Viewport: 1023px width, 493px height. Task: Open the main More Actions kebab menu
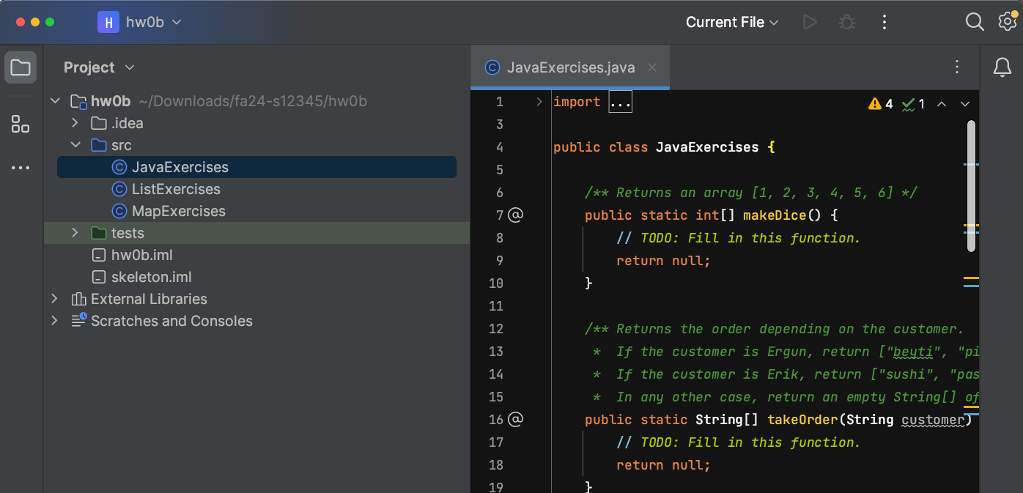coord(884,21)
